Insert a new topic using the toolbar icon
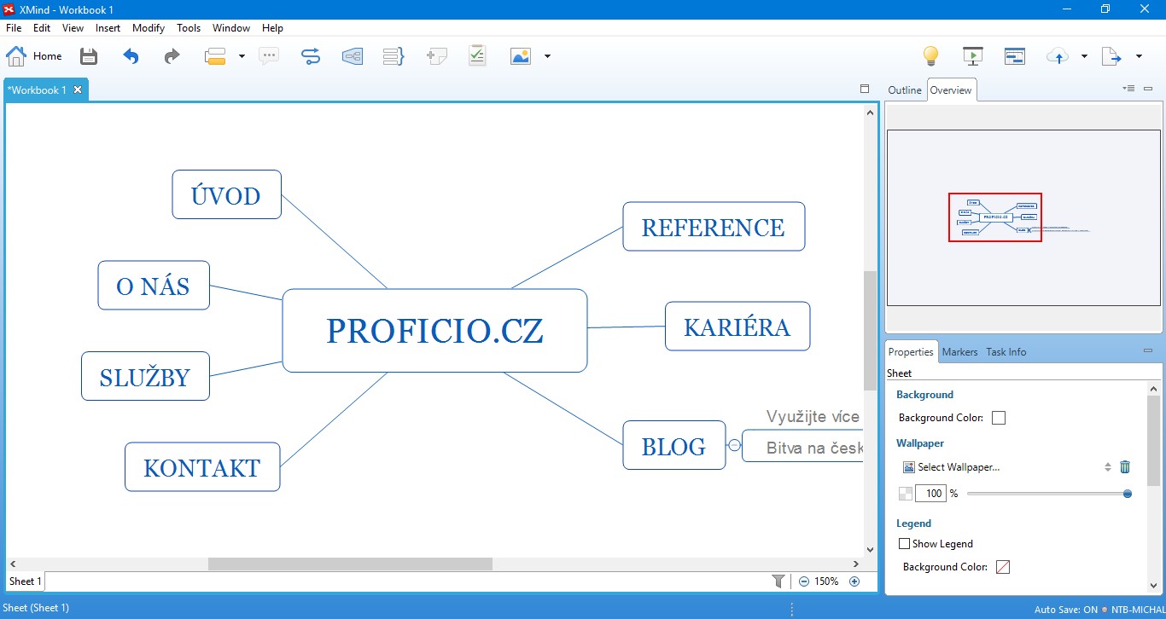Viewport: 1166px width, 619px height. tap(214, 56)
